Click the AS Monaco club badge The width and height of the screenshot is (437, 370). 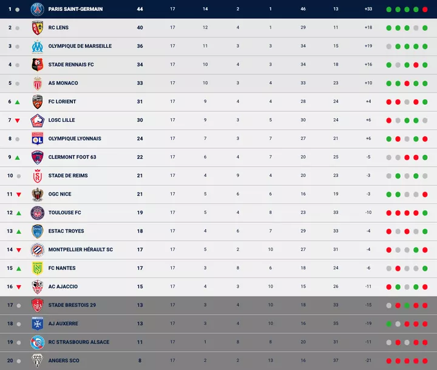tap(38, 83)
